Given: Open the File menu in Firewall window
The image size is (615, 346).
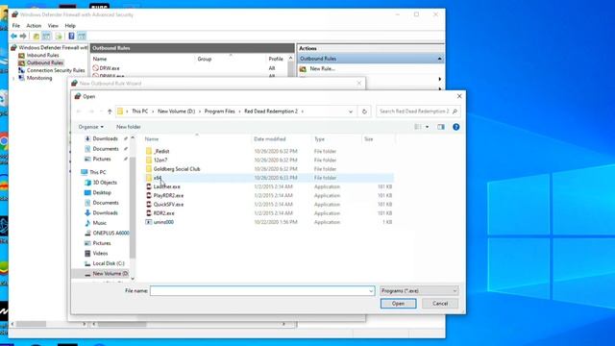Looking at the screenshot, I should 16,26.
